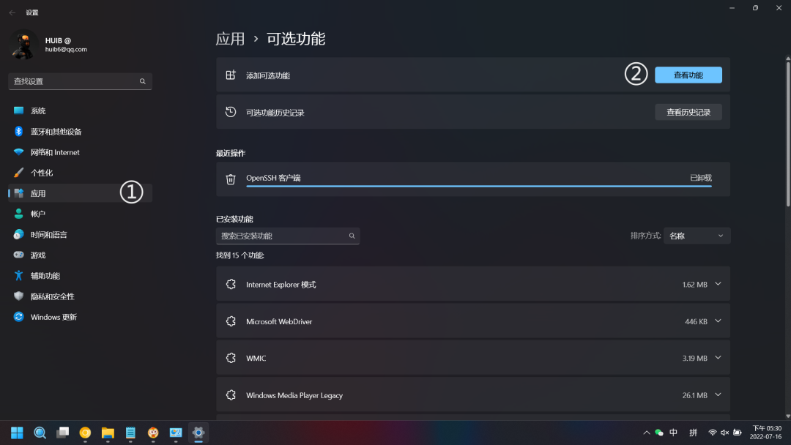This screenshot has width=791, height=445.
Task: Open the 排序方式 名称 dropdown
Action: pyautogui.click(x=697, y=236)
